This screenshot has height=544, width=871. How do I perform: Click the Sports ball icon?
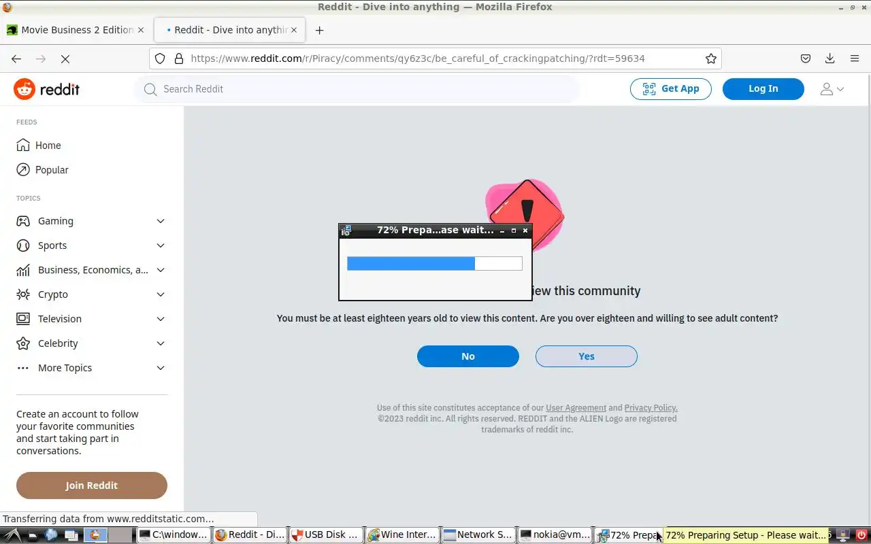point(23,245)
